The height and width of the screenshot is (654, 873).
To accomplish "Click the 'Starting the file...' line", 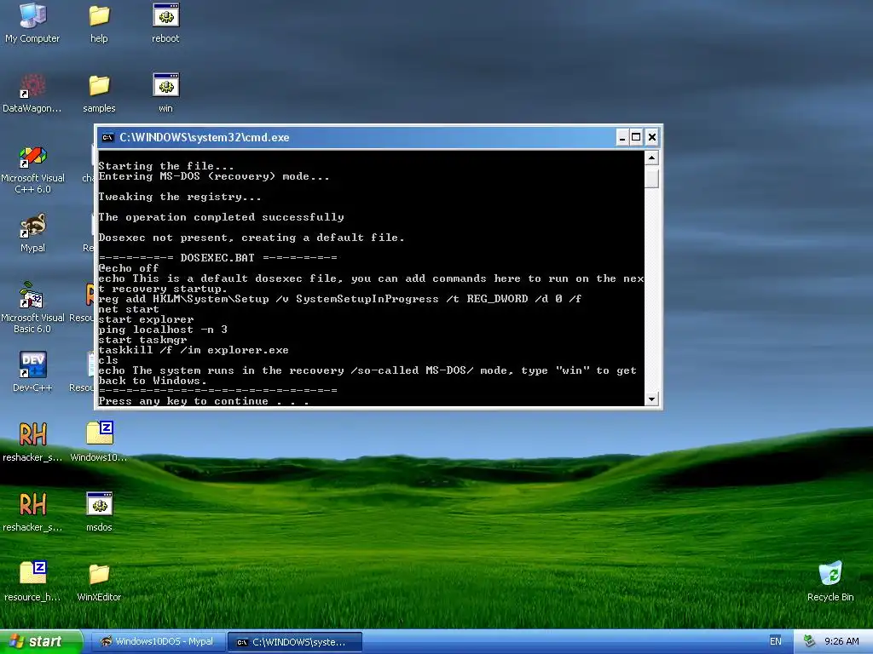I will point(166,166).
